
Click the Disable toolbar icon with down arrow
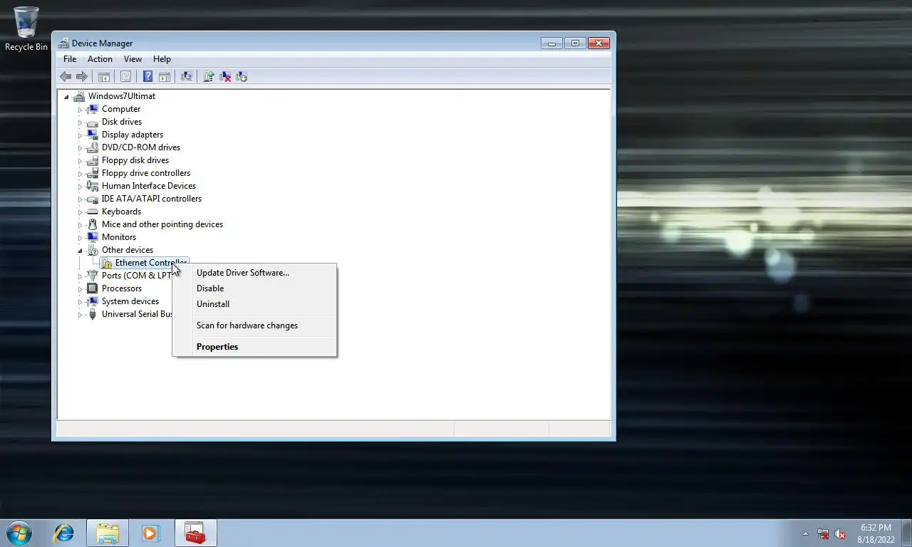(x=242, y=76)
